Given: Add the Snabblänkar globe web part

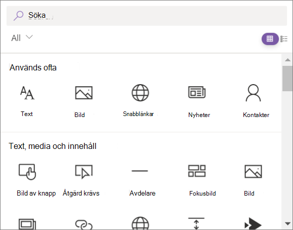Looking at the screenshot, I should pos(140,93).
